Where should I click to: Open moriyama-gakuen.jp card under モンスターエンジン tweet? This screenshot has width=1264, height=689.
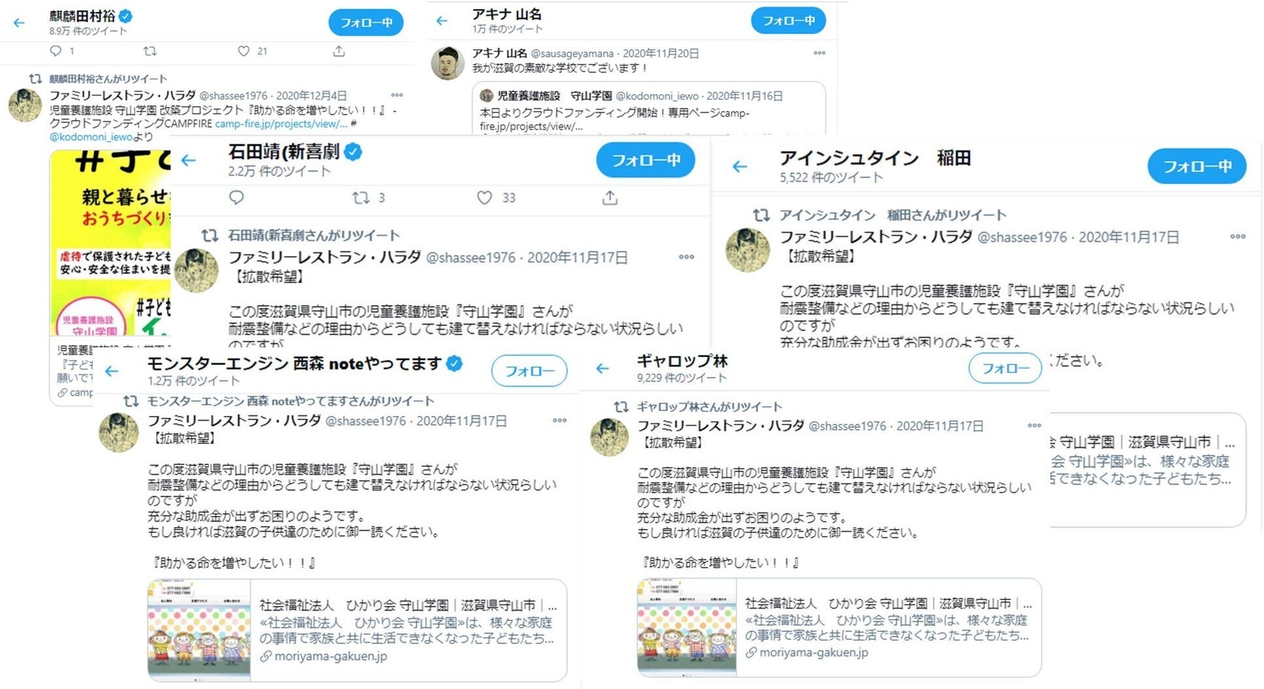coord(357,630)
